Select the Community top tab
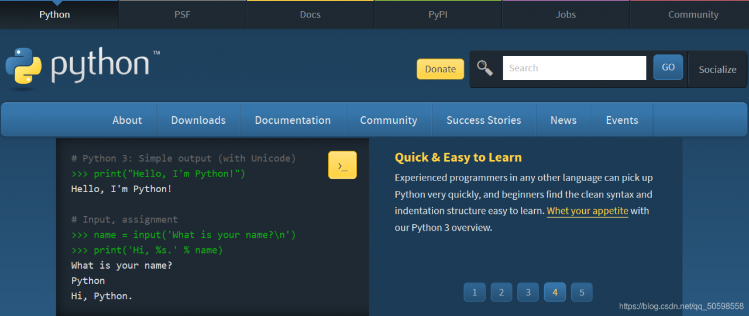The image size is (749, 316). tap(693, 15)
